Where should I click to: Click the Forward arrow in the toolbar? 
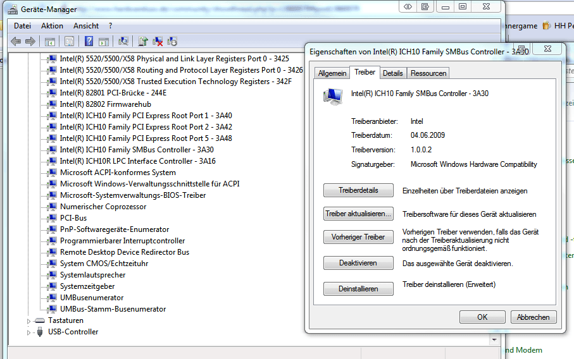point(30,41)
